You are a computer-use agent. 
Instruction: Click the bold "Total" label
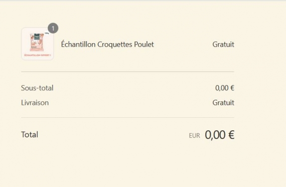[30, 135]
